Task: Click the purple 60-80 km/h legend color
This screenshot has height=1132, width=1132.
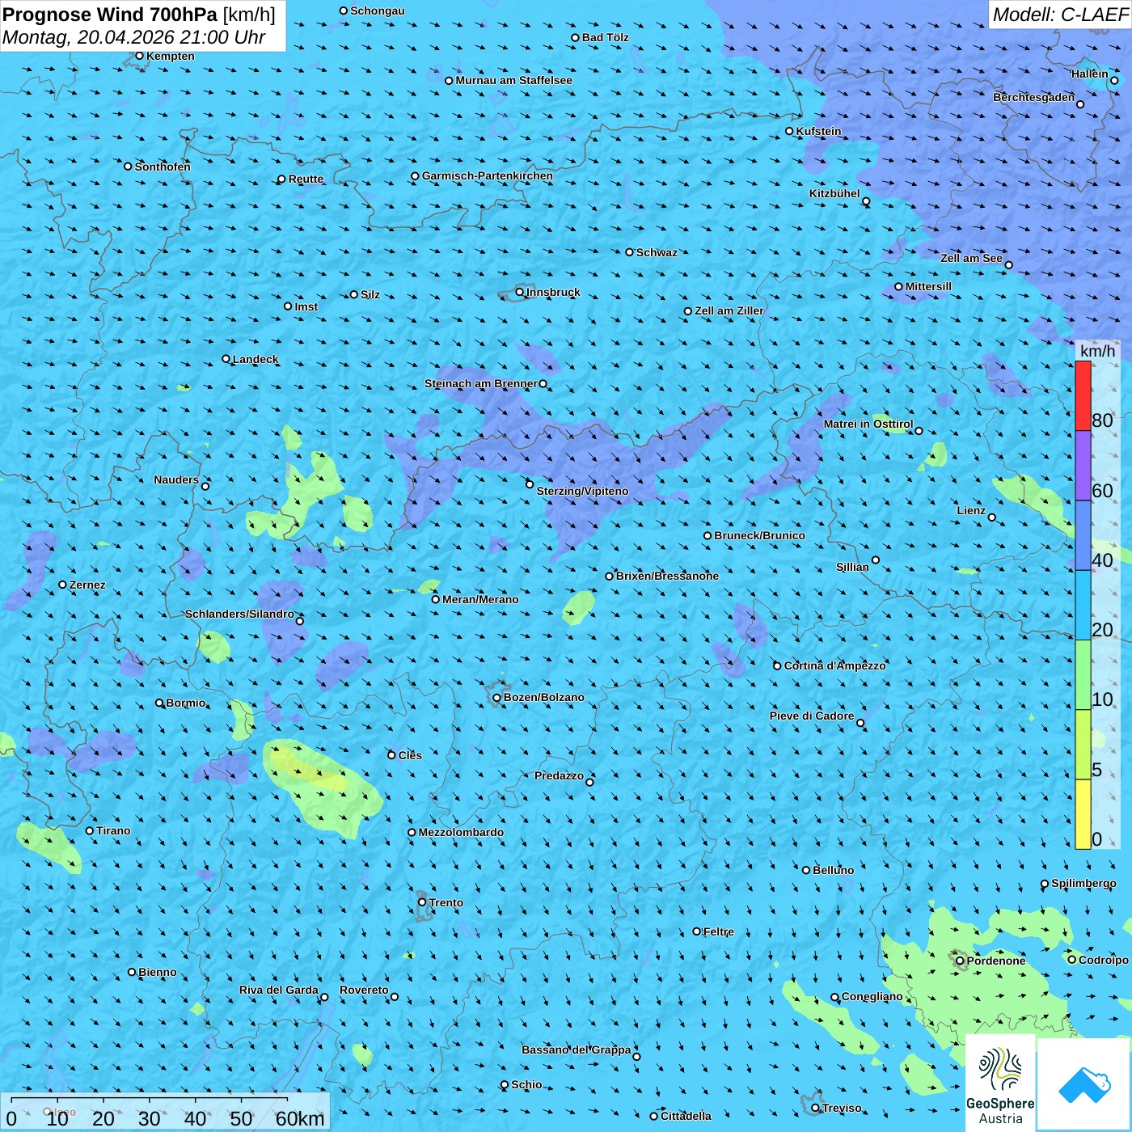Action: tap(1083, 466)
